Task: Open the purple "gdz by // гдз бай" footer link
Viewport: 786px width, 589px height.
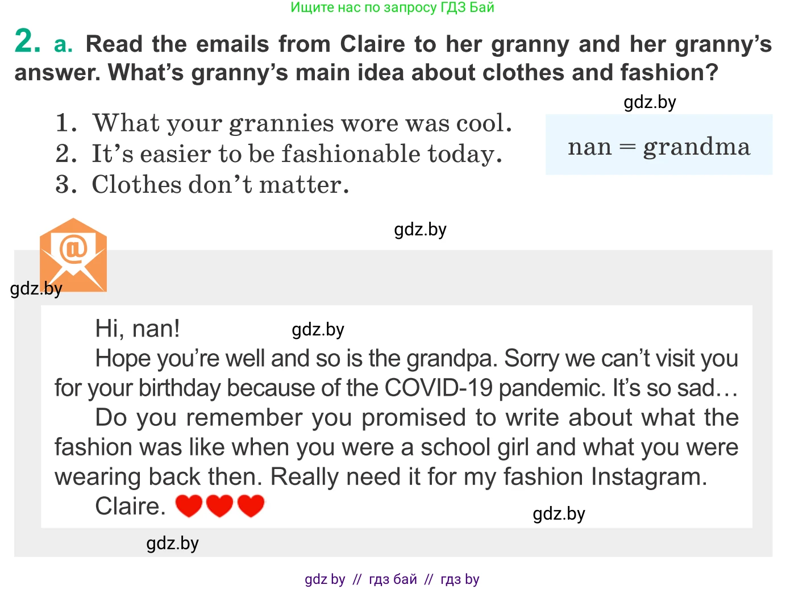Action: coord(392,579)
